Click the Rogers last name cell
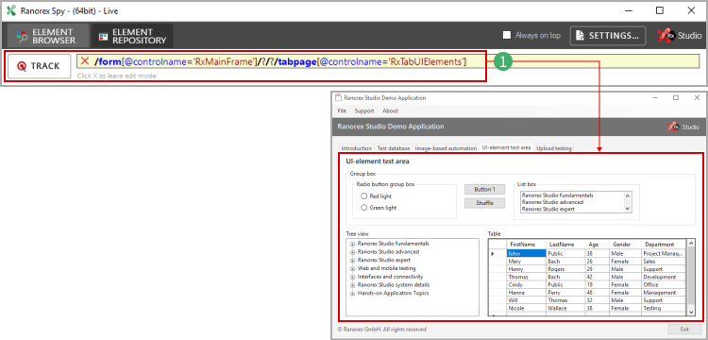Image resolution: width=708 pixels, height=340 pixels. pyautogui.click(x=565, y=269)
